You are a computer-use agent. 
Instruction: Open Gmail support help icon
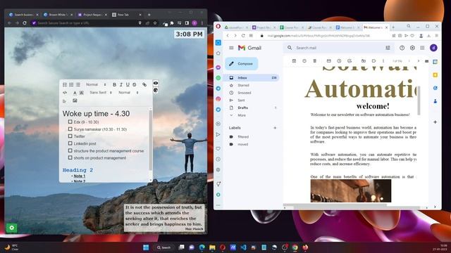(402, 48)
